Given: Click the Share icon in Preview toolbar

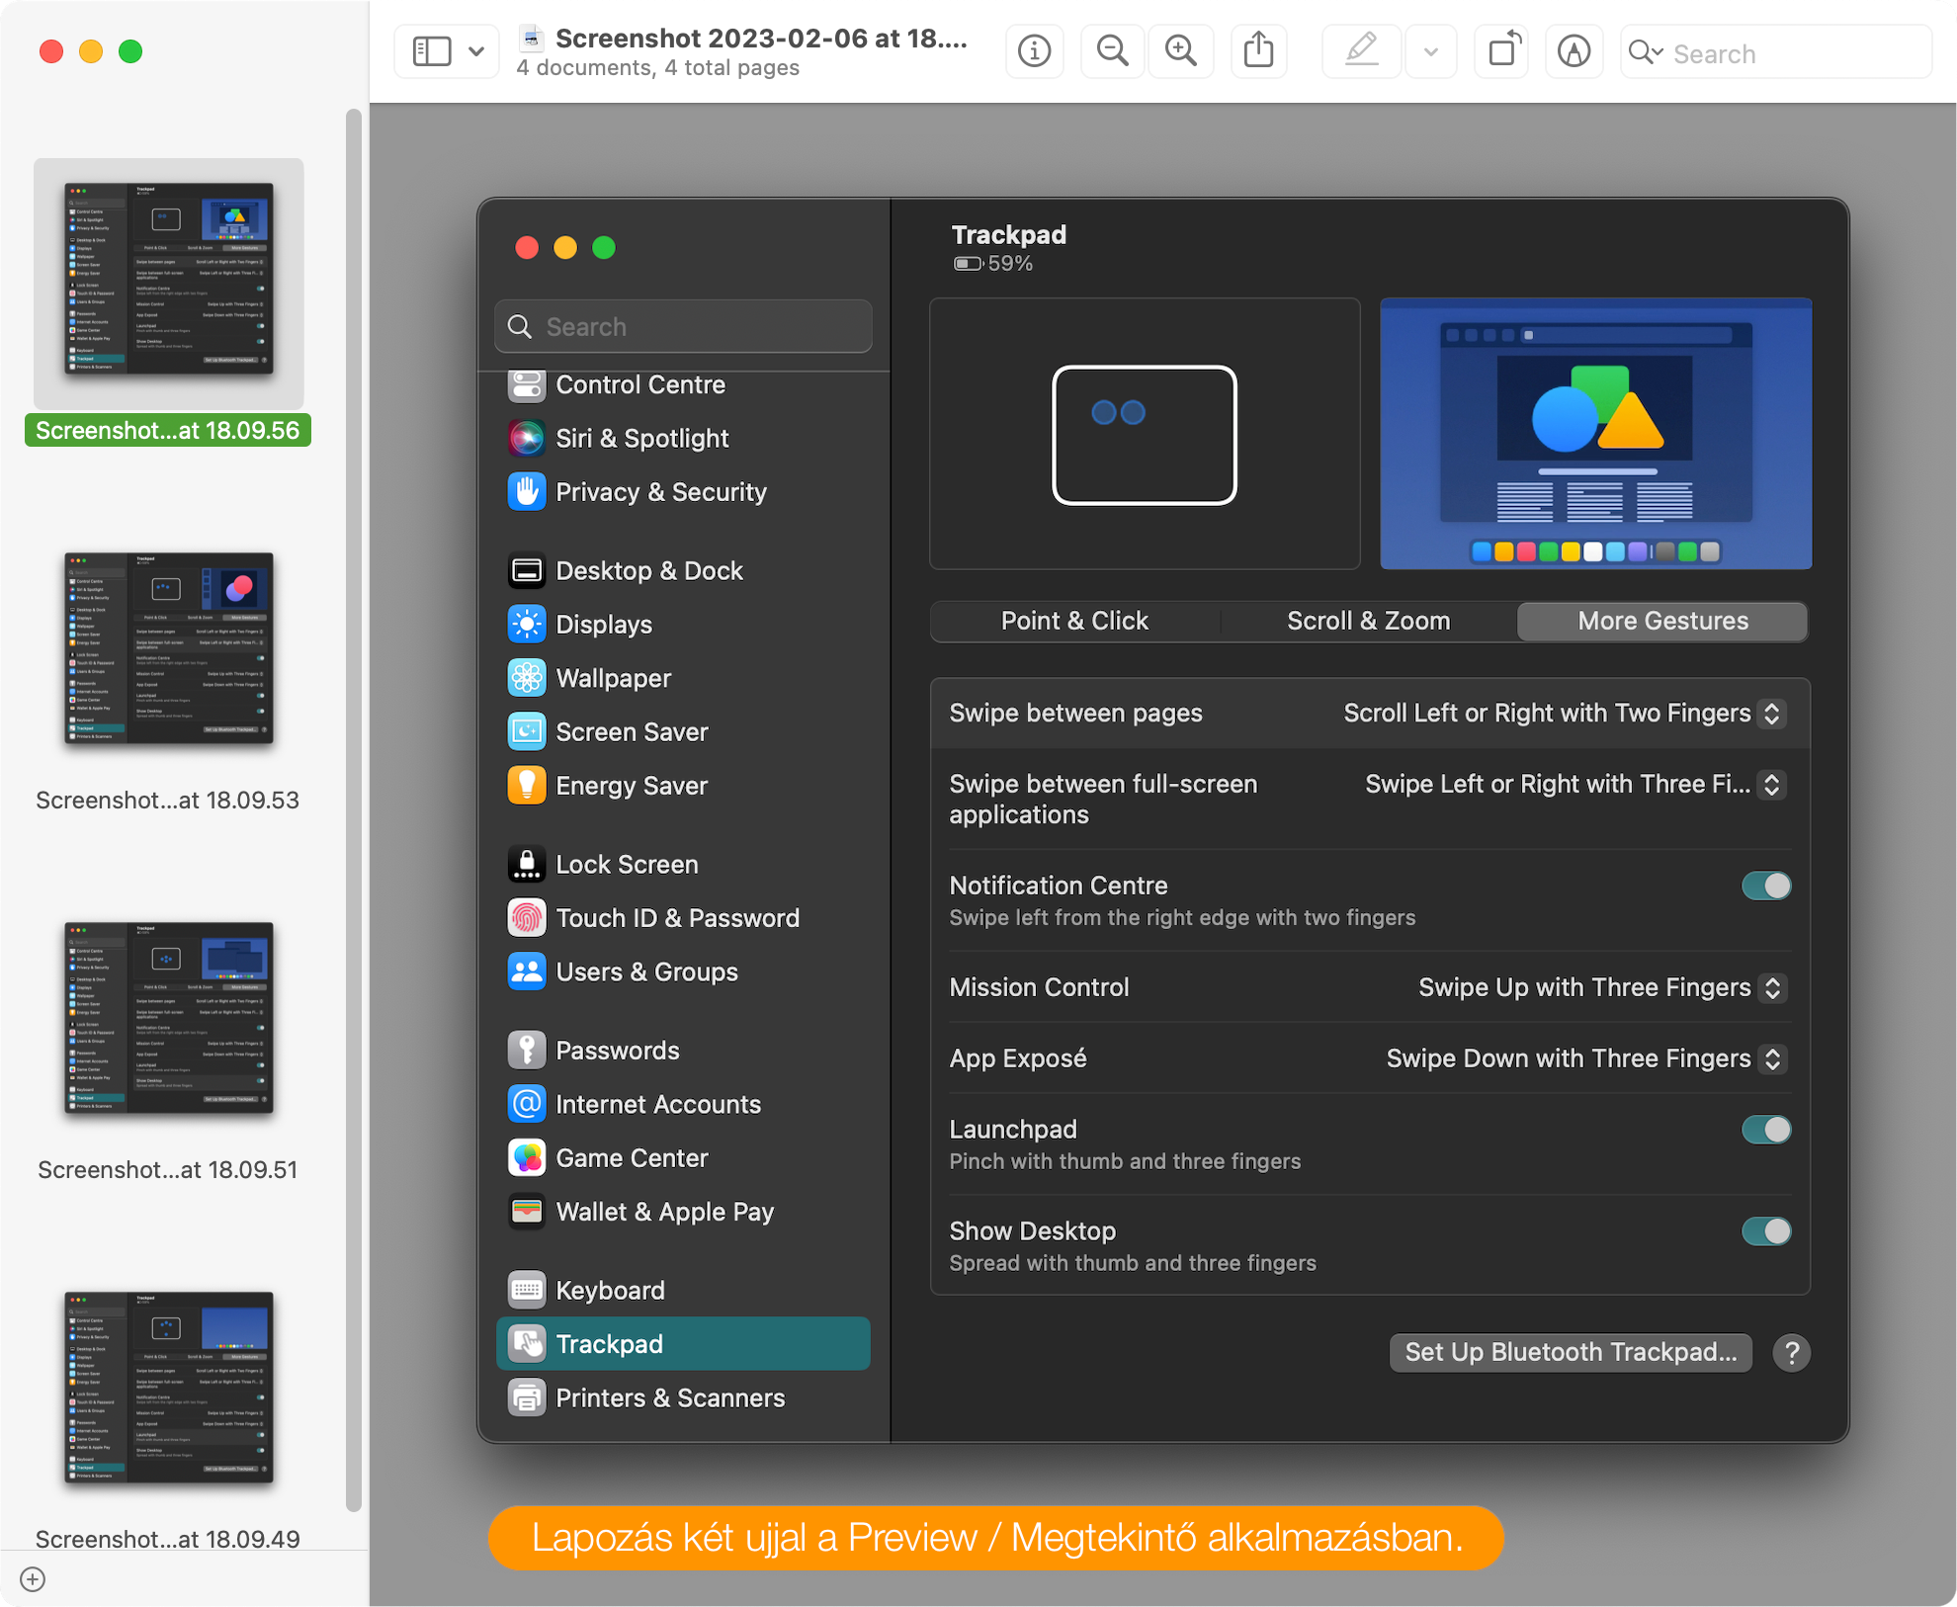Looking at the screenshot, I should (x=1258, y=51).
